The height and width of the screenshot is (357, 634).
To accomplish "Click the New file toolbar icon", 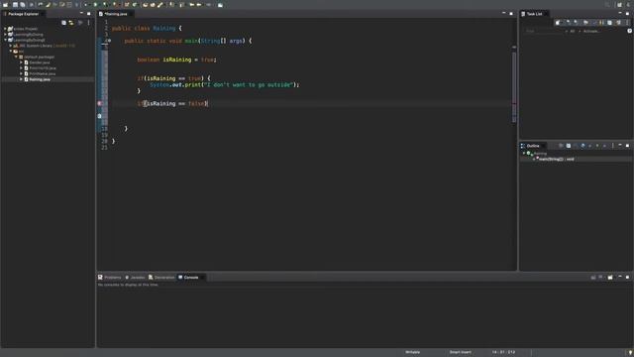I will [5, 5].
